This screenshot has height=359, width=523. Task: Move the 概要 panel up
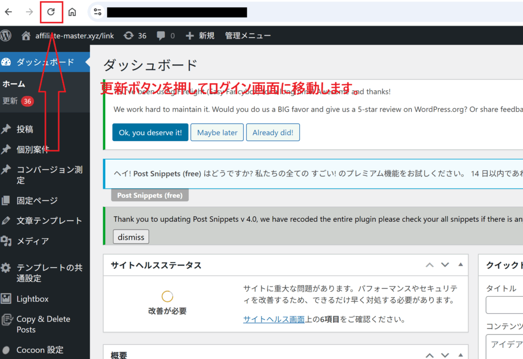(430, 355)
